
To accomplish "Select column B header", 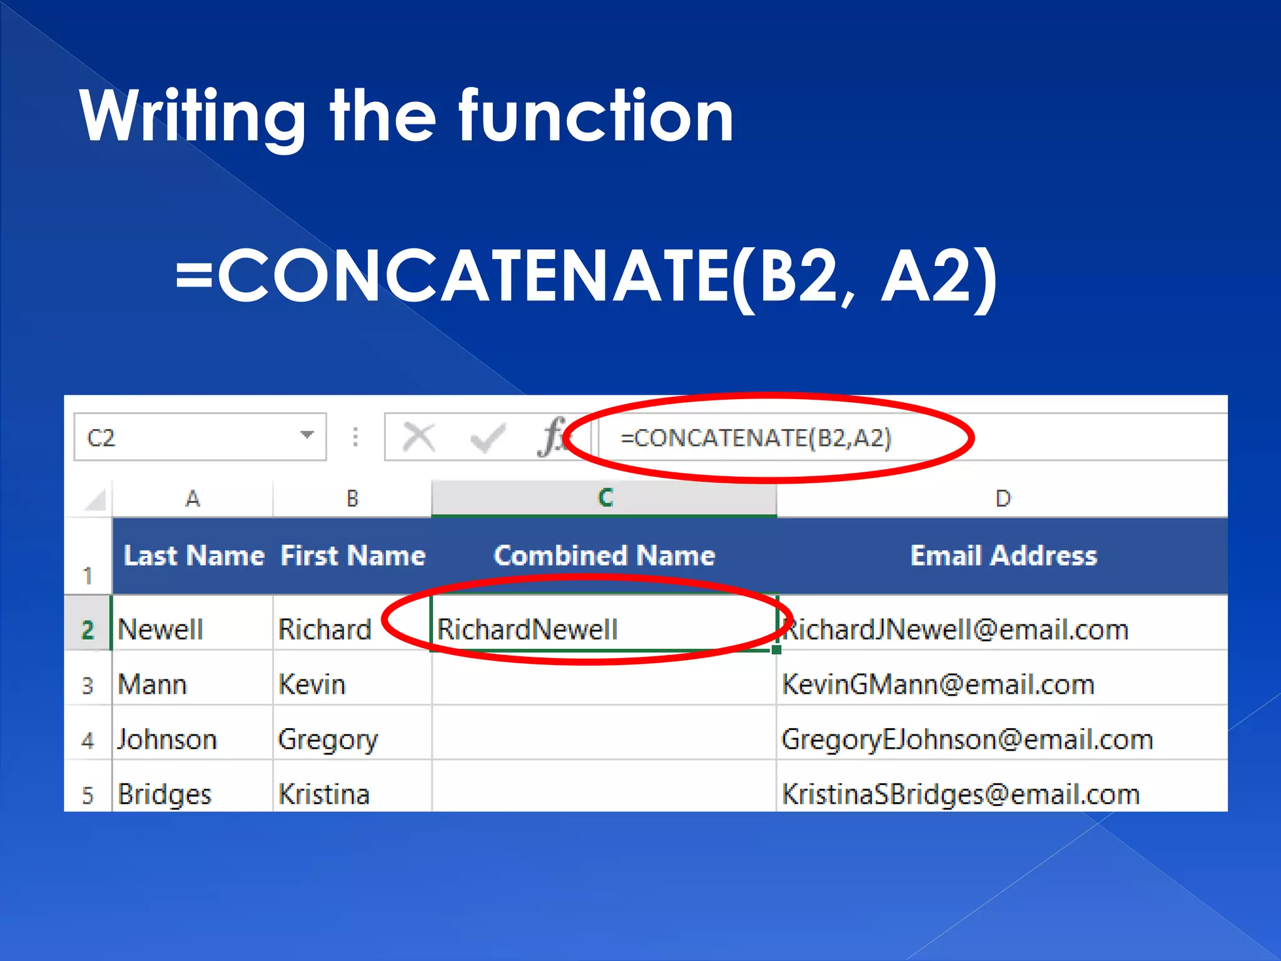I will tap(352, 499).
